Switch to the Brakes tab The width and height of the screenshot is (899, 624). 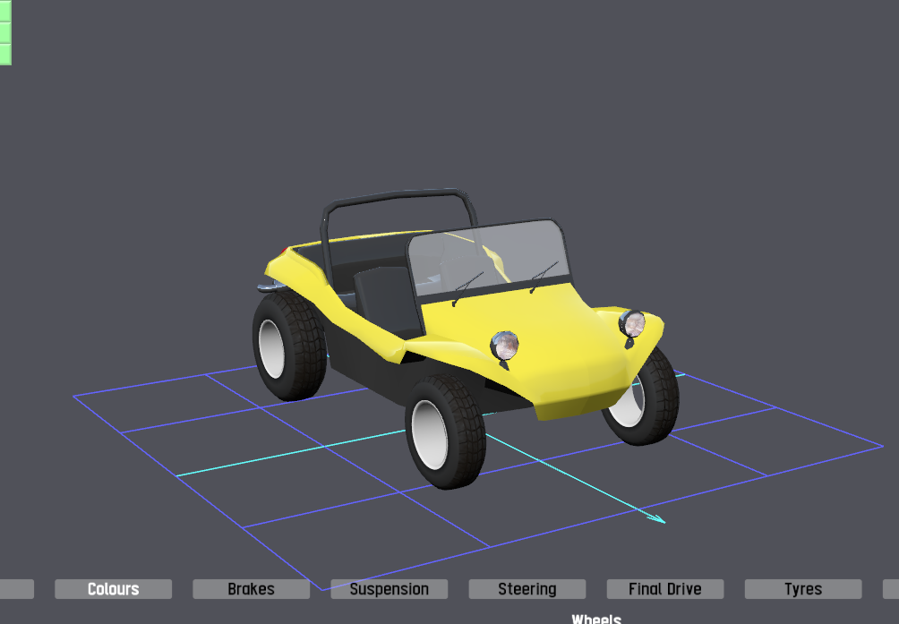click(251, 589)
